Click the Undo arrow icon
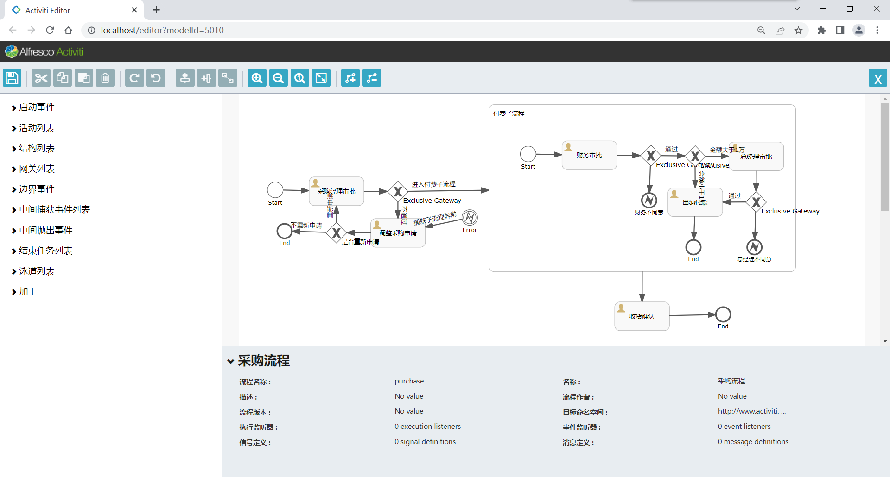The image size is (890, 477). pos(156,78)
